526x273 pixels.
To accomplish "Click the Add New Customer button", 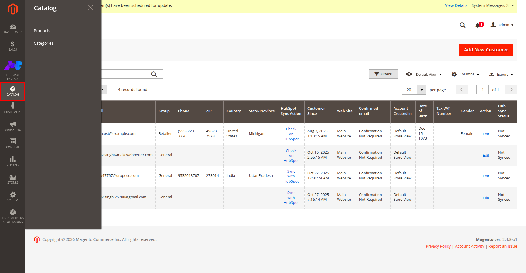I will pyautogui.click(x=486, y=50).
